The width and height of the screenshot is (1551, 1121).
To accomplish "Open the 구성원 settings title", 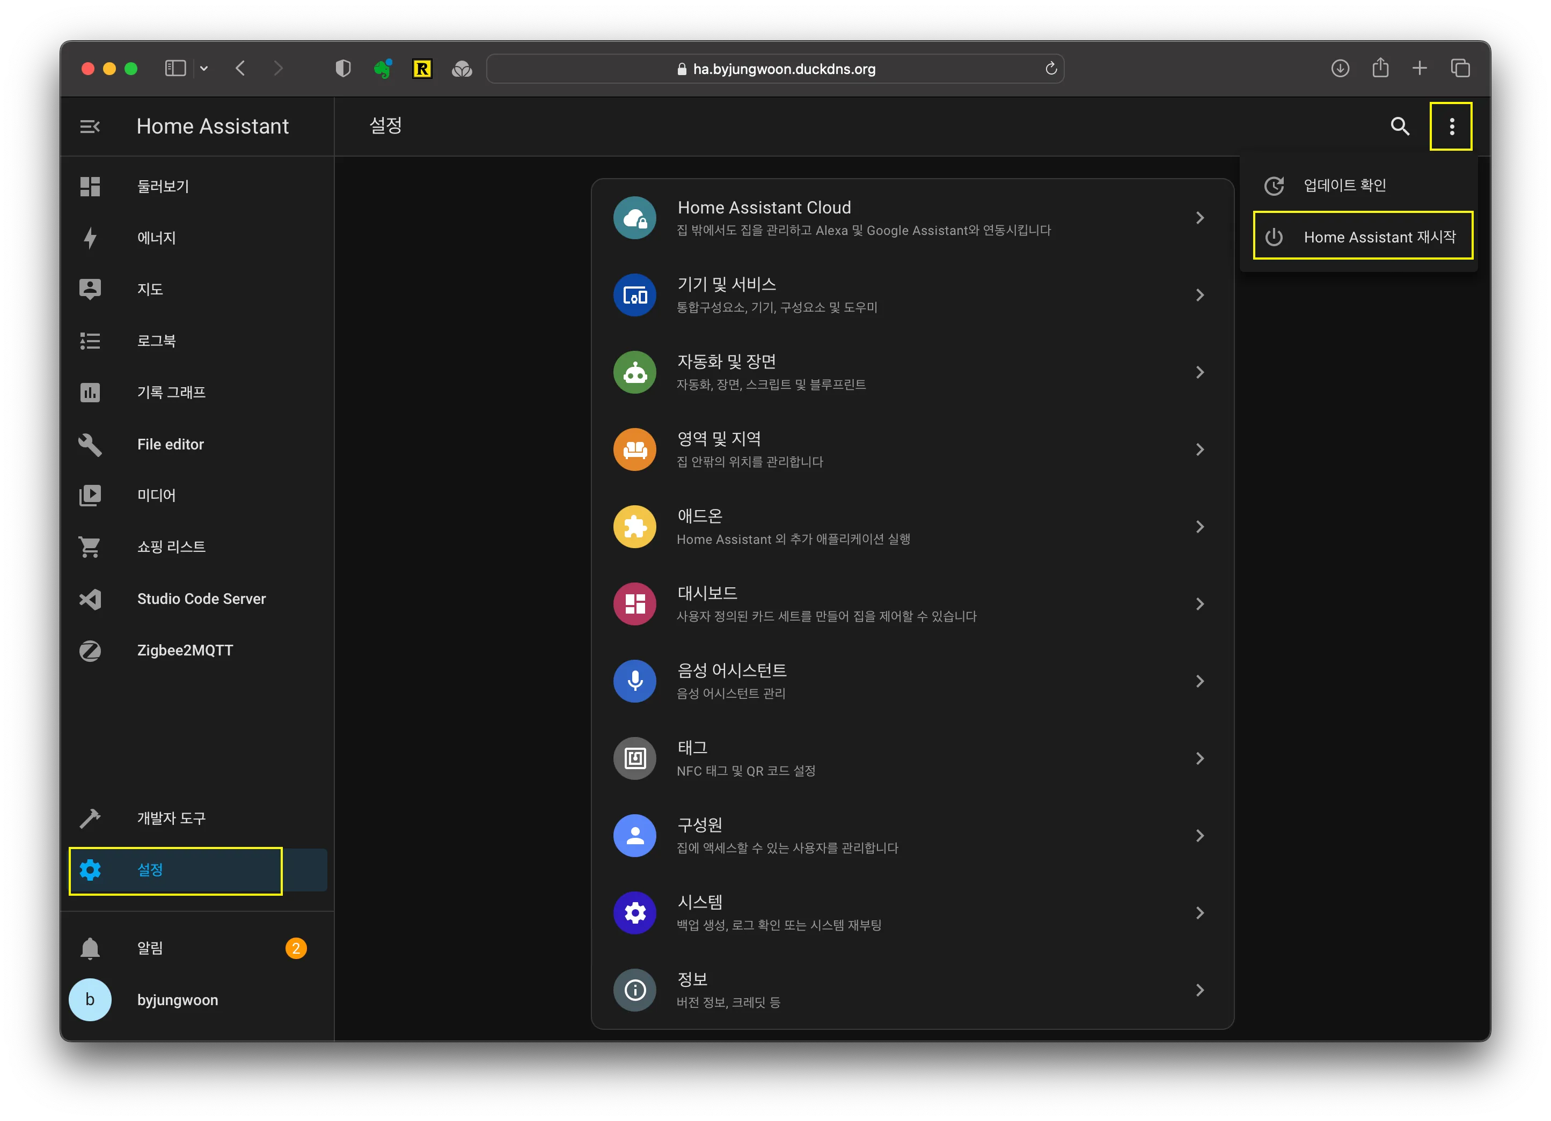I will click(x=700, y=825).
